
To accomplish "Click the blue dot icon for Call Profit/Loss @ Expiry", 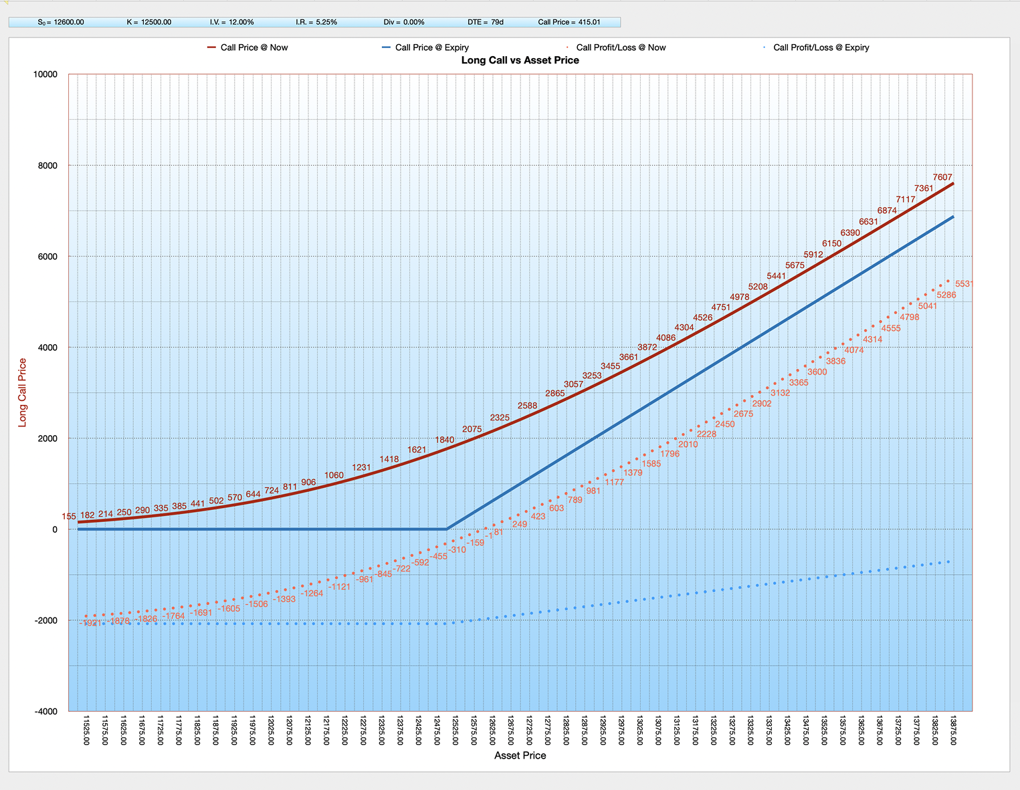I will coord(762,47).
